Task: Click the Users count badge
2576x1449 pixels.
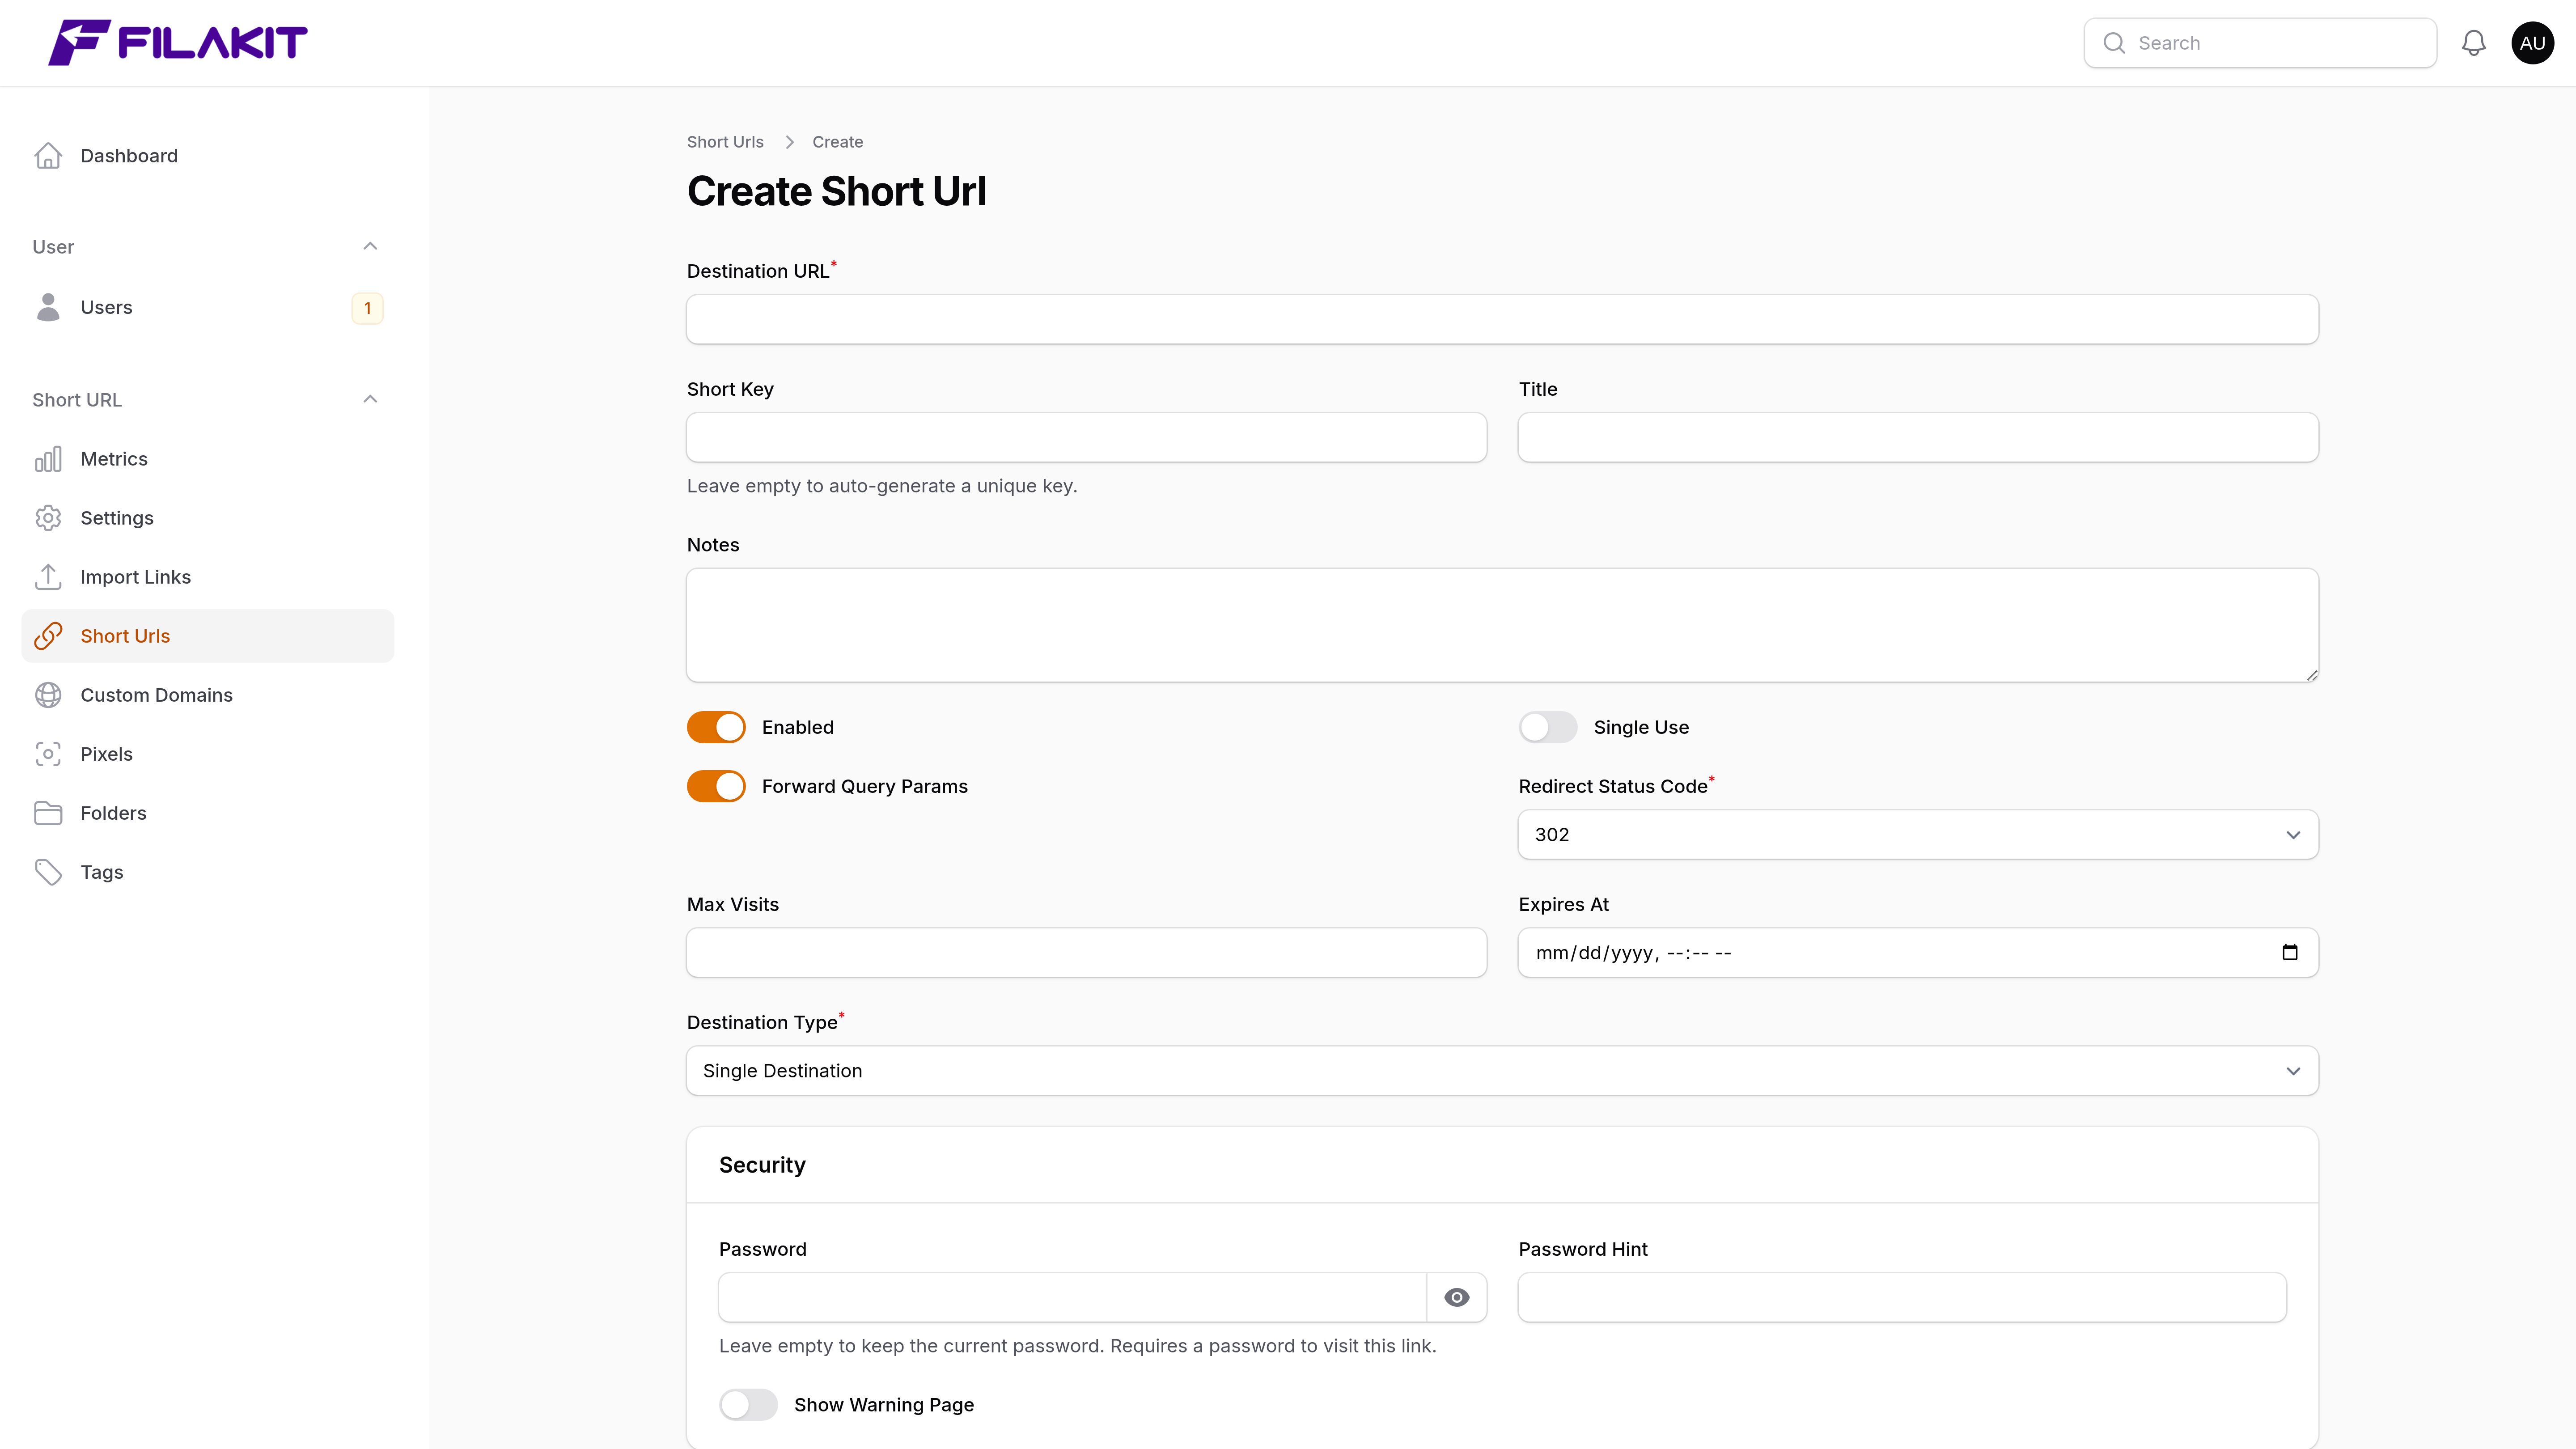Action: (367, 308)
